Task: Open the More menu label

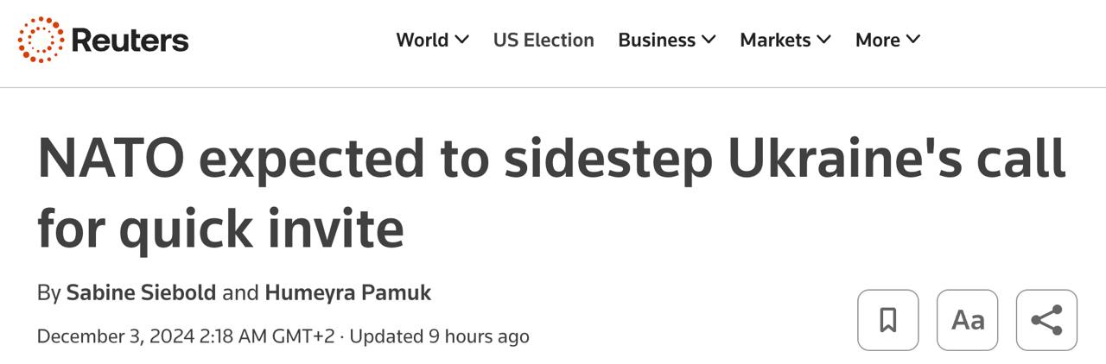Action: click(x=877, y=40)
